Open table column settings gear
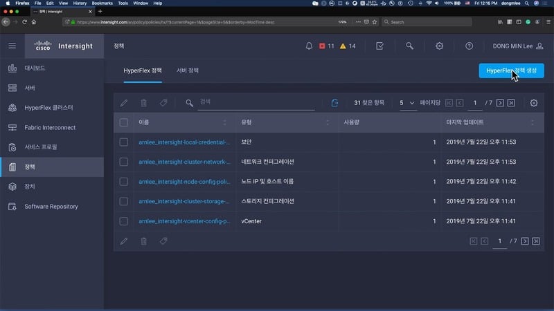 533,103
